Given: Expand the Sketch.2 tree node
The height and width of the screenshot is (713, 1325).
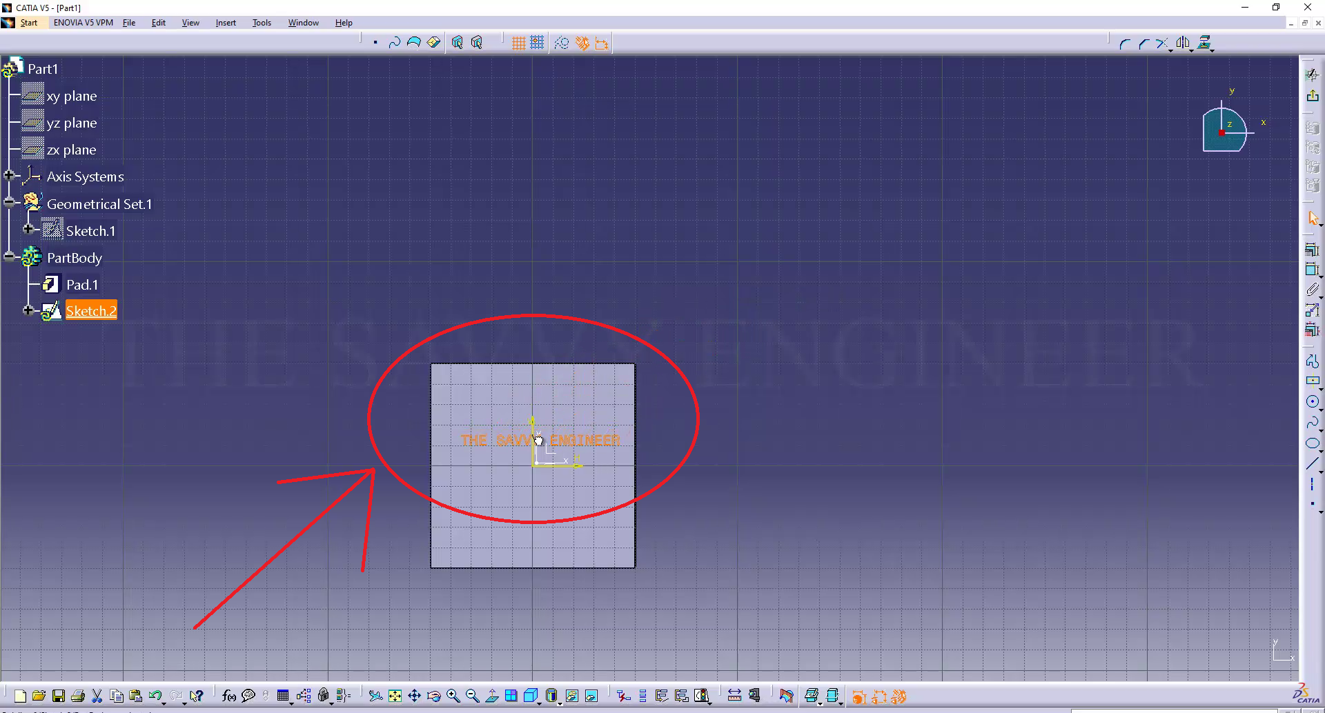Looking at the screenshot, I should 28,310.
